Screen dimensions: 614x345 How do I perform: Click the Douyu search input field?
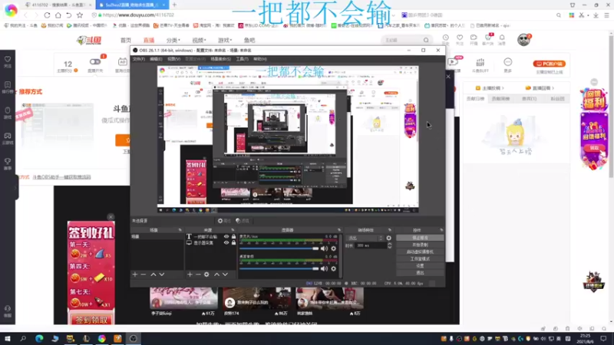point(402,40)
